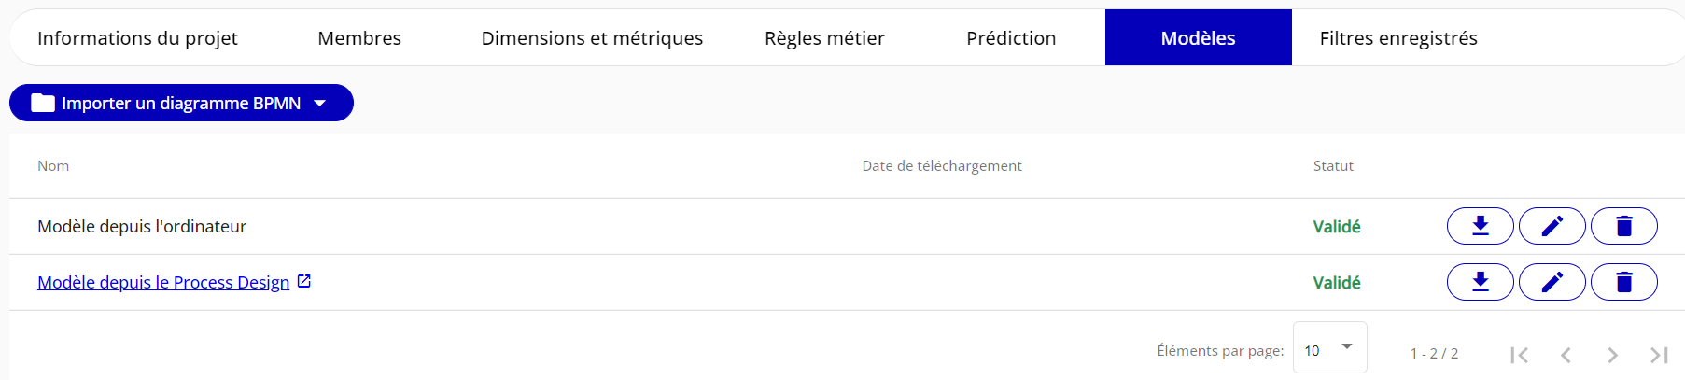Go to the previous page arrow
This screenshot has height=380, width=1685.
tap(1566, 355)
